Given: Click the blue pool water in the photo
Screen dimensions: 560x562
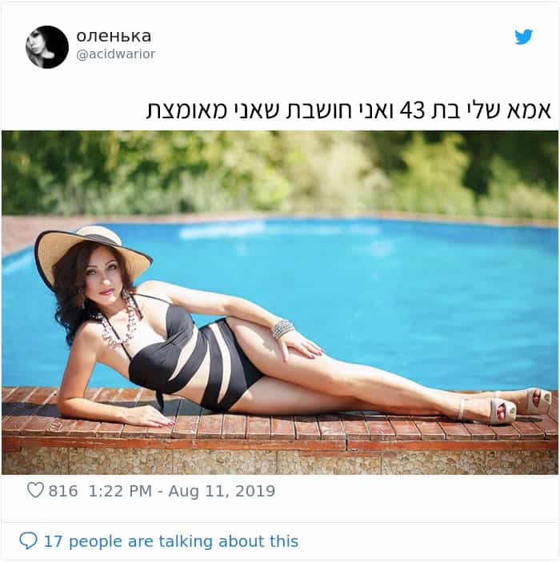Looking at the screenshot, I should tap(394, 287).
